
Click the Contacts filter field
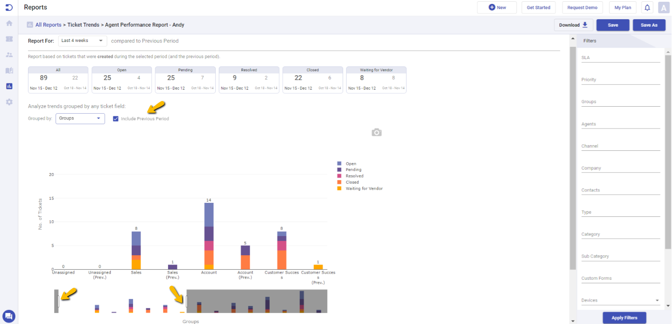(x=620, y=190)
